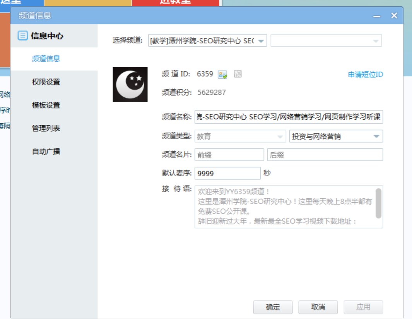Click the ID card verification icon beside channel ID
Image resolution: width=412 pixels, height=319 pixels.
[x=223, y=74]
